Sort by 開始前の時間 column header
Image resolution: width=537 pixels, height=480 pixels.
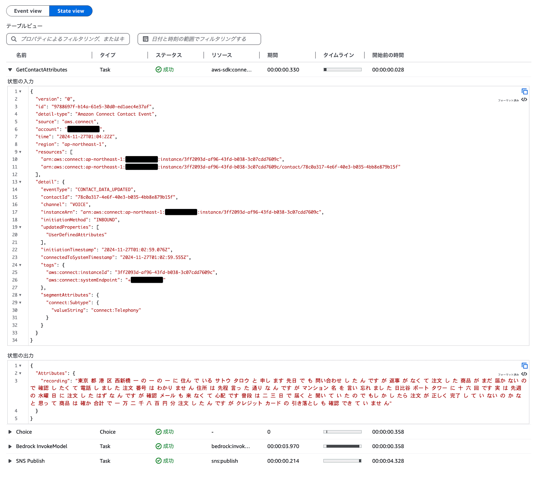[x=388, y=55]
